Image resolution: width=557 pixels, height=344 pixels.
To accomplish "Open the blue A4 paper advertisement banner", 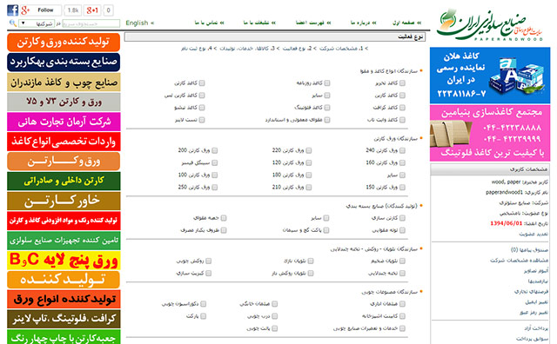I will point(490,76).
